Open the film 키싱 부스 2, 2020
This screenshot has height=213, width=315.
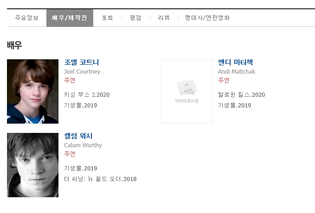coord(87,94)
